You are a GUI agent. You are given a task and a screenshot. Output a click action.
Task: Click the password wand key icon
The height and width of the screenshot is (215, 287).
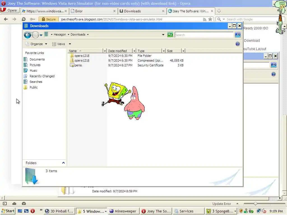point(33,19)
